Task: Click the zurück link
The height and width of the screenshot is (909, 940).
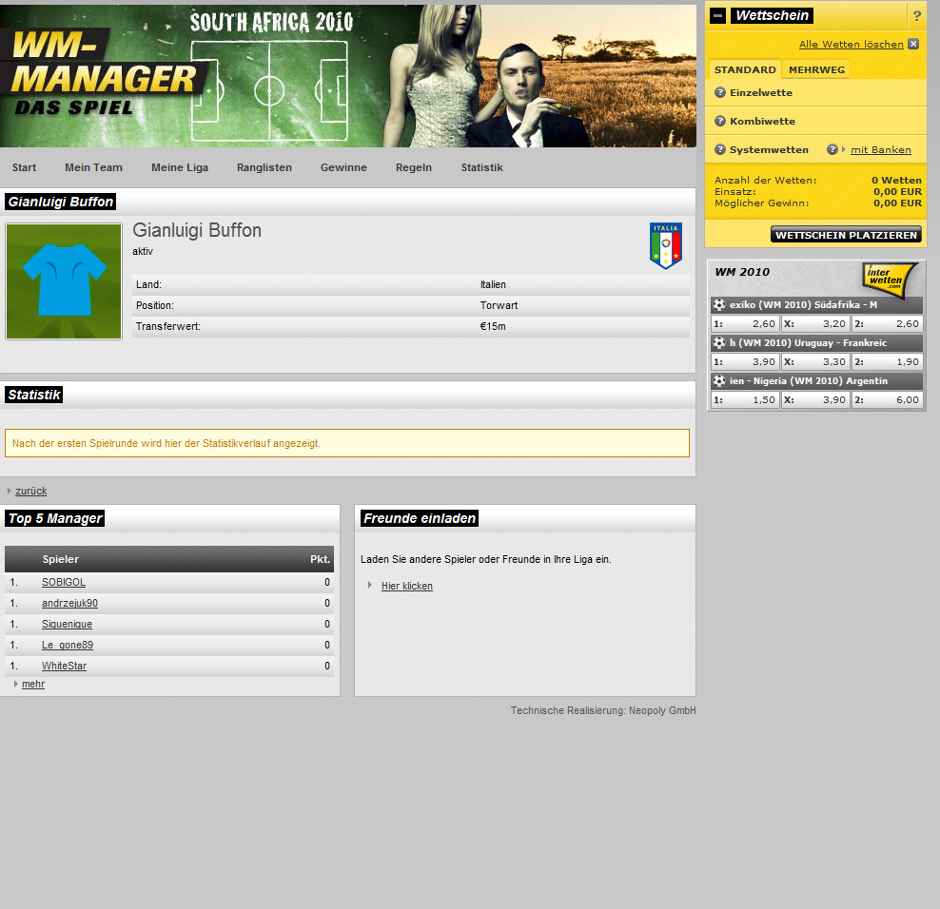Action: [30, 491]
